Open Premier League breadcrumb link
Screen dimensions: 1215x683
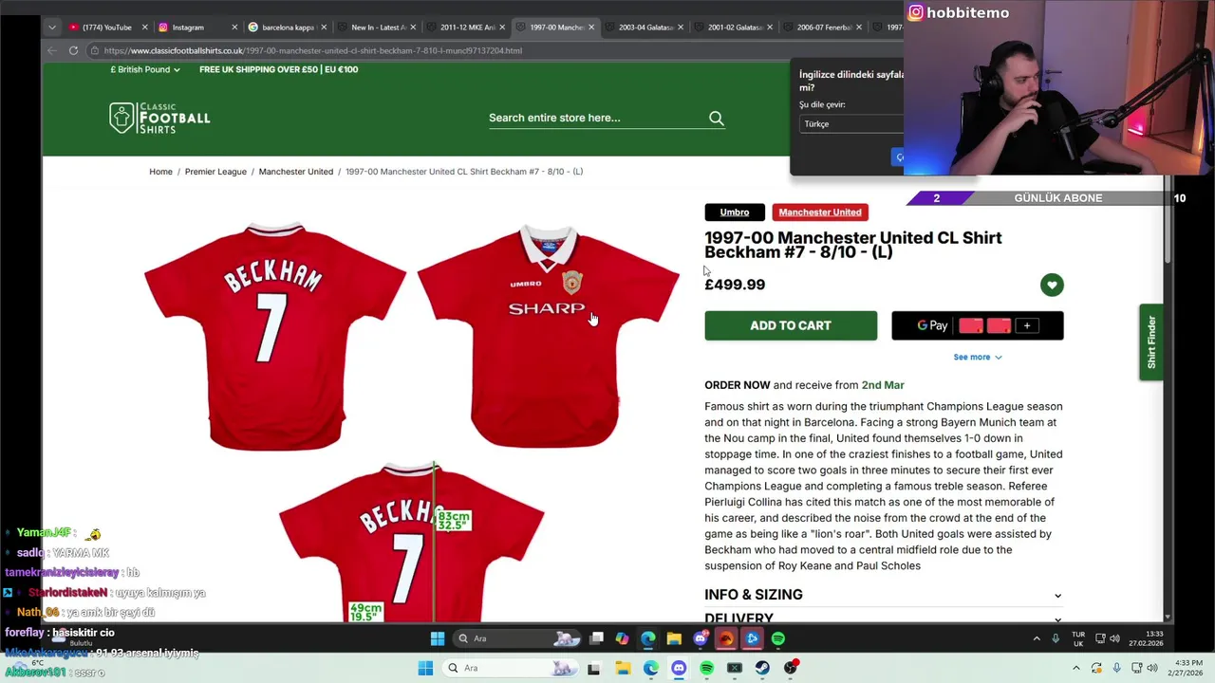215,172
